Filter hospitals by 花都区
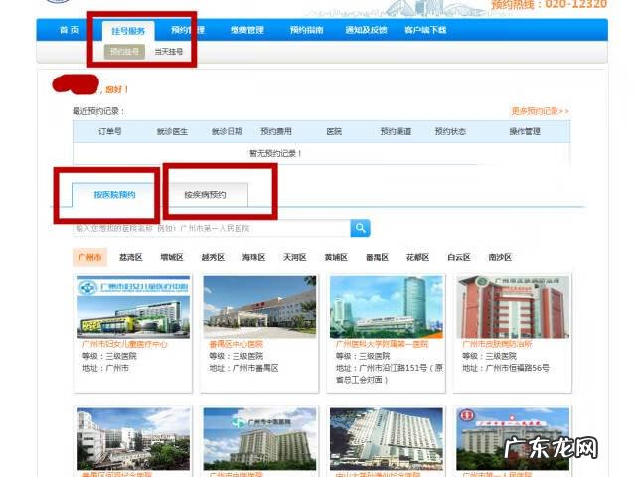The width and height of the screenshot is (636, 477). pyautogui.click(x=417, y=257)
